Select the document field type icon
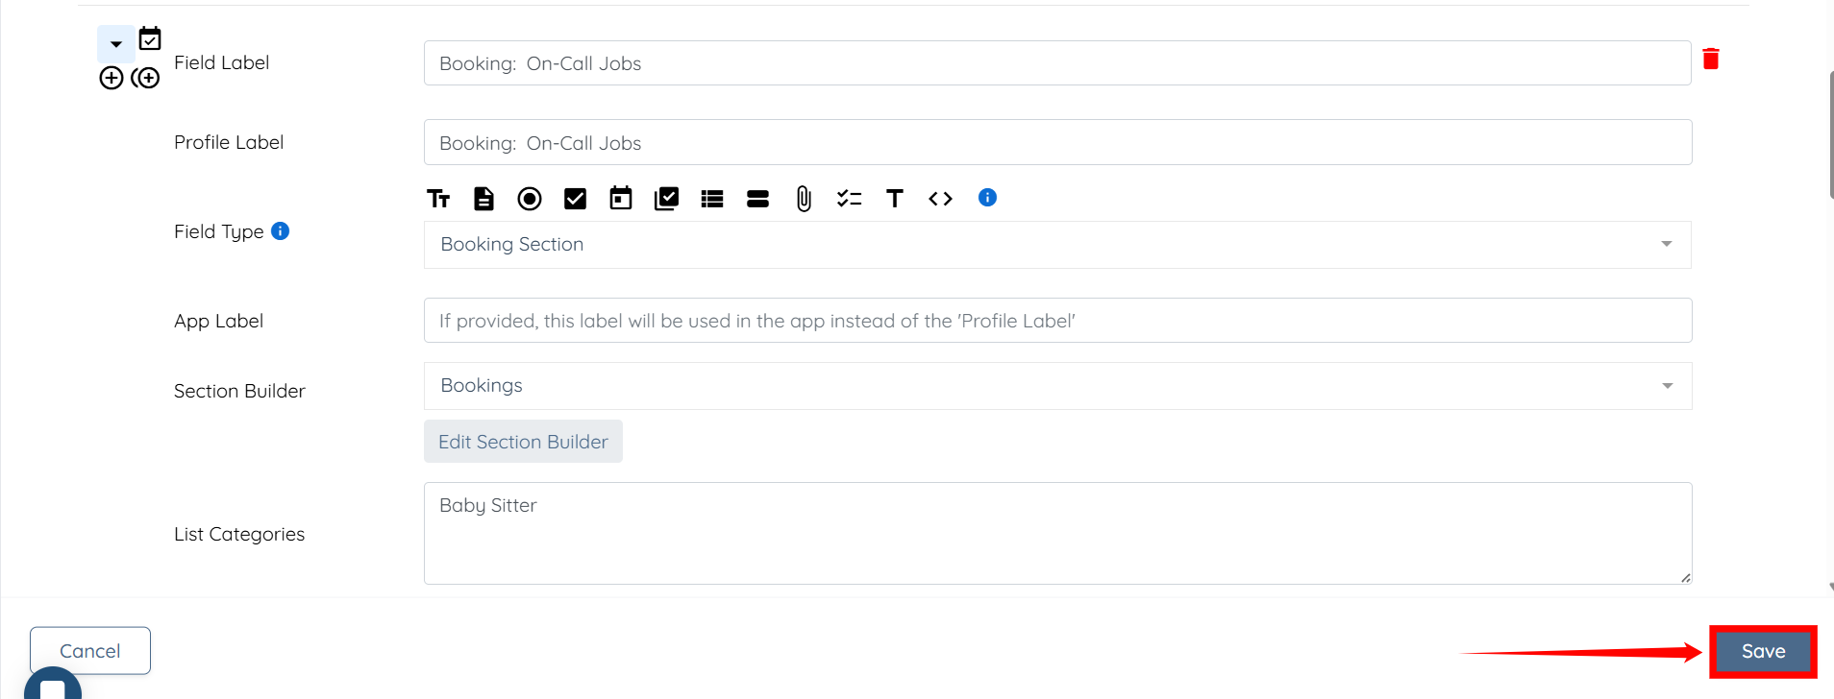 [x=483, y=199]
